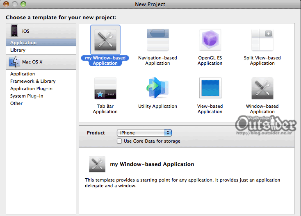Viewport: 301px width, 216px height.
Task: Click the Navigation-based Application label
Action: (157, 61)
